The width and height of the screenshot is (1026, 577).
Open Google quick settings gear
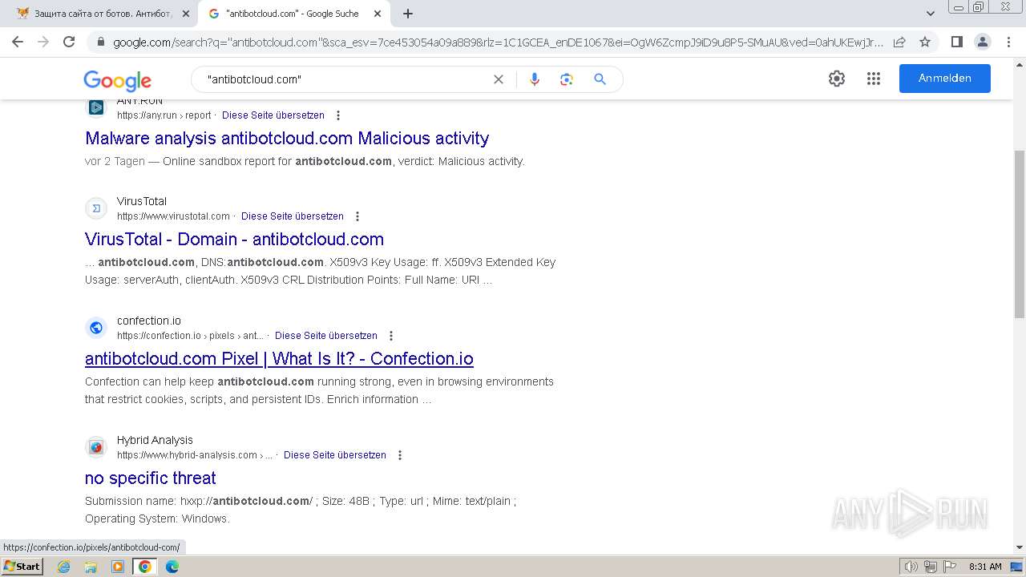click(837, 79)
